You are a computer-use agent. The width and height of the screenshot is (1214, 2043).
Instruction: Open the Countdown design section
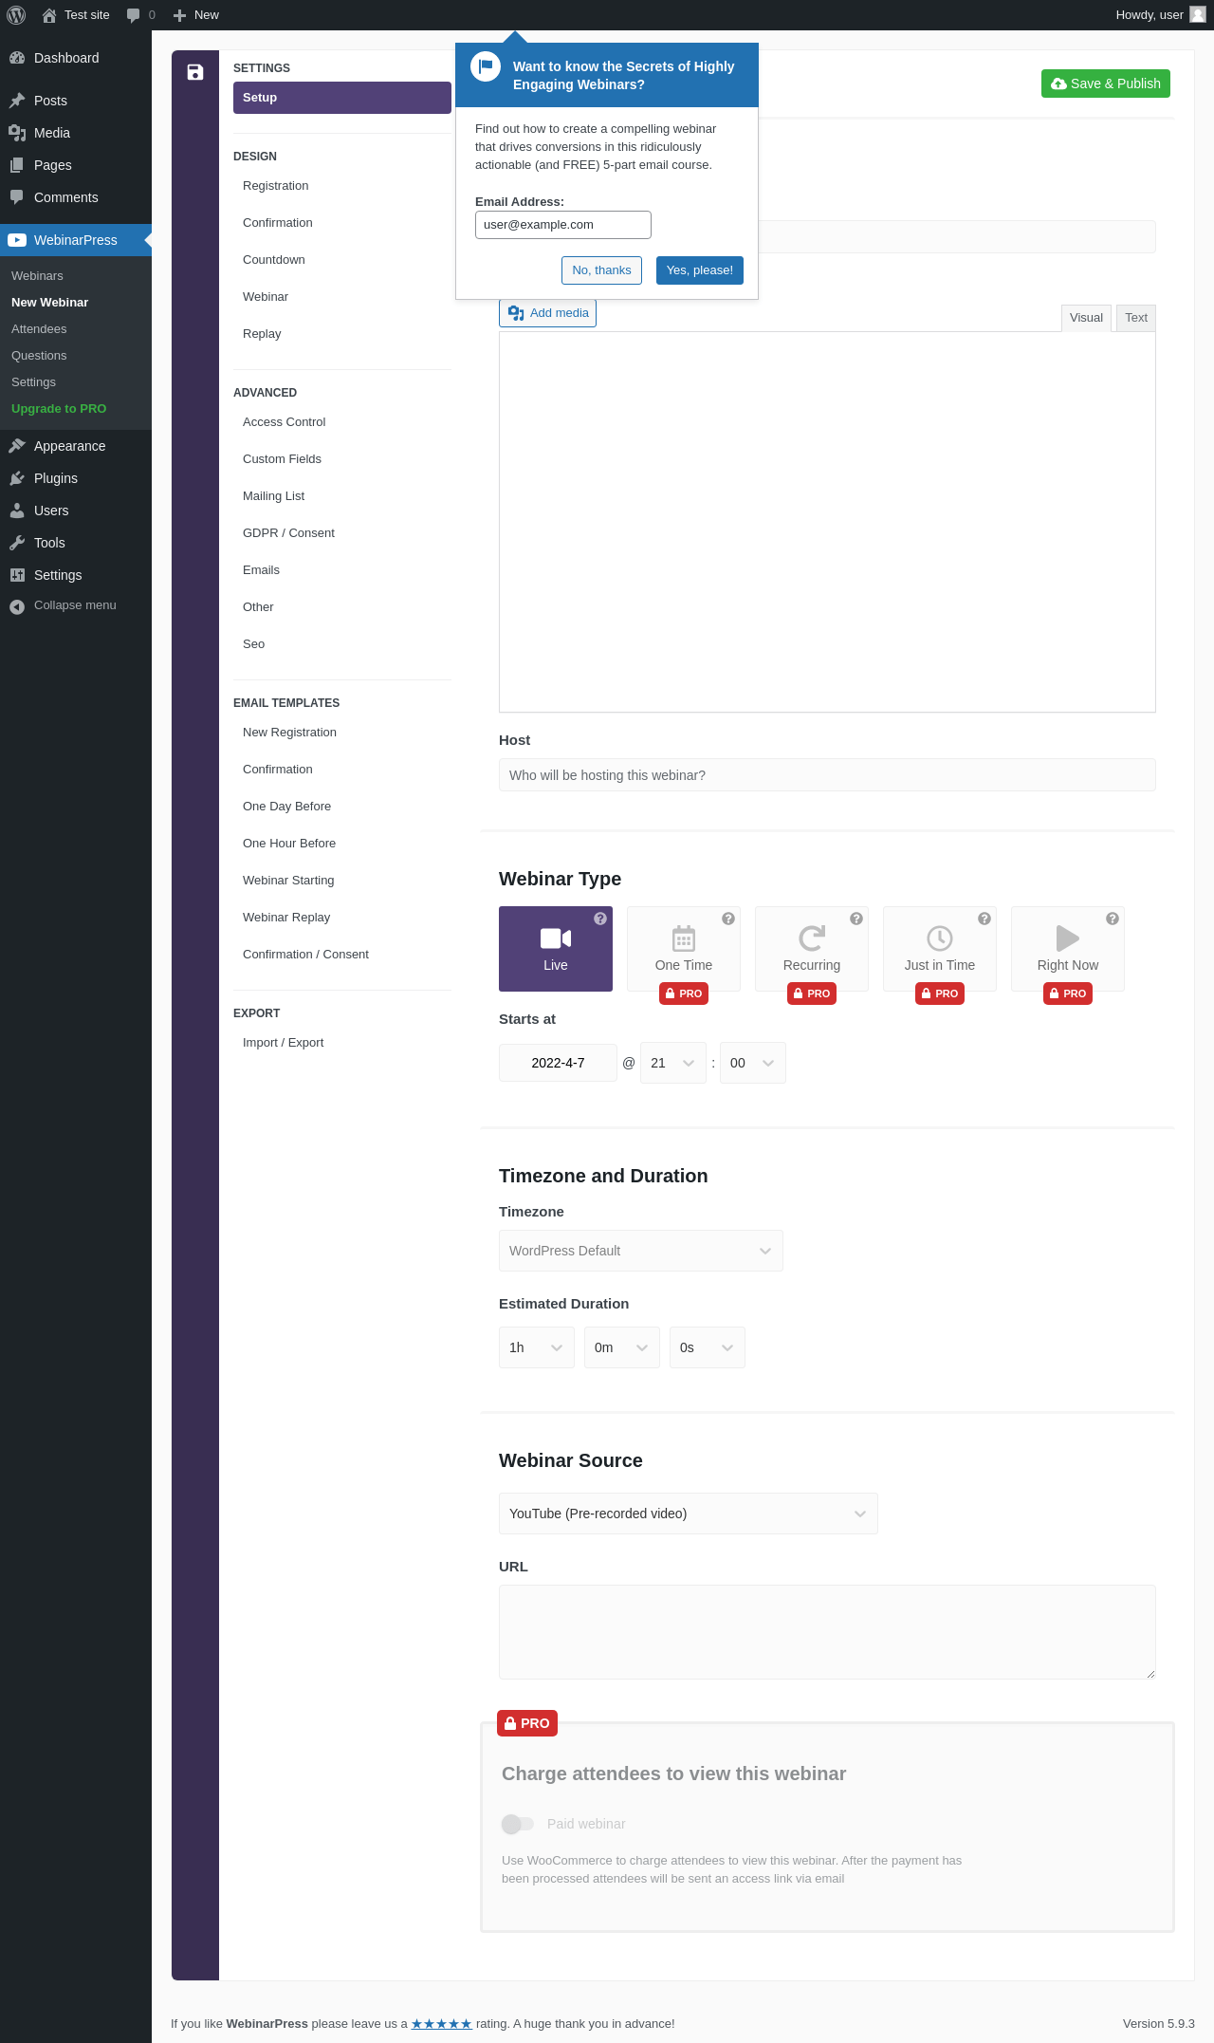[x=342, y=260]
